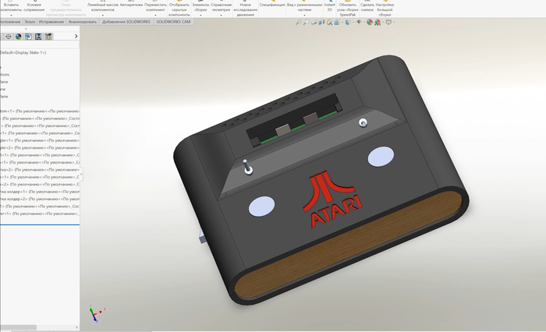
Task: Click the XYZ coordinate triad in viewport
Action: click(94, 313)
